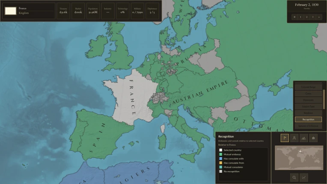Open the Diplomacy stat panel
The height and width of the screenshot is (184, 327).
pos(152,11)
